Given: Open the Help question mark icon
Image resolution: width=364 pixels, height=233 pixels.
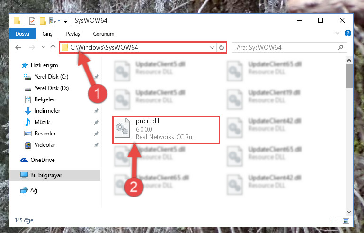Looking at the screenshot, I should coord(347,33).
